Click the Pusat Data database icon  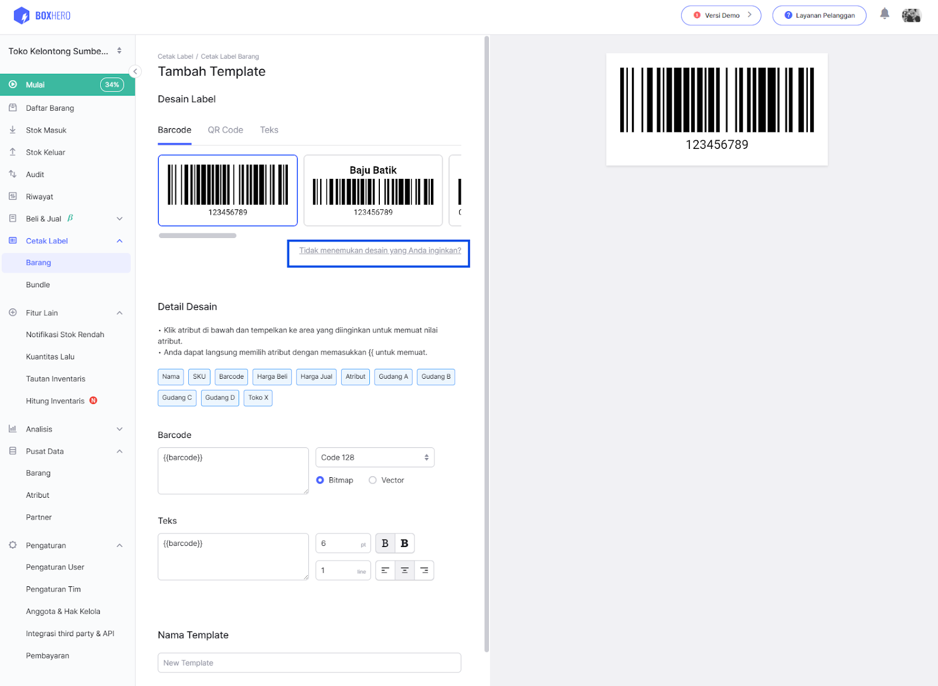[x=13, y=451]
